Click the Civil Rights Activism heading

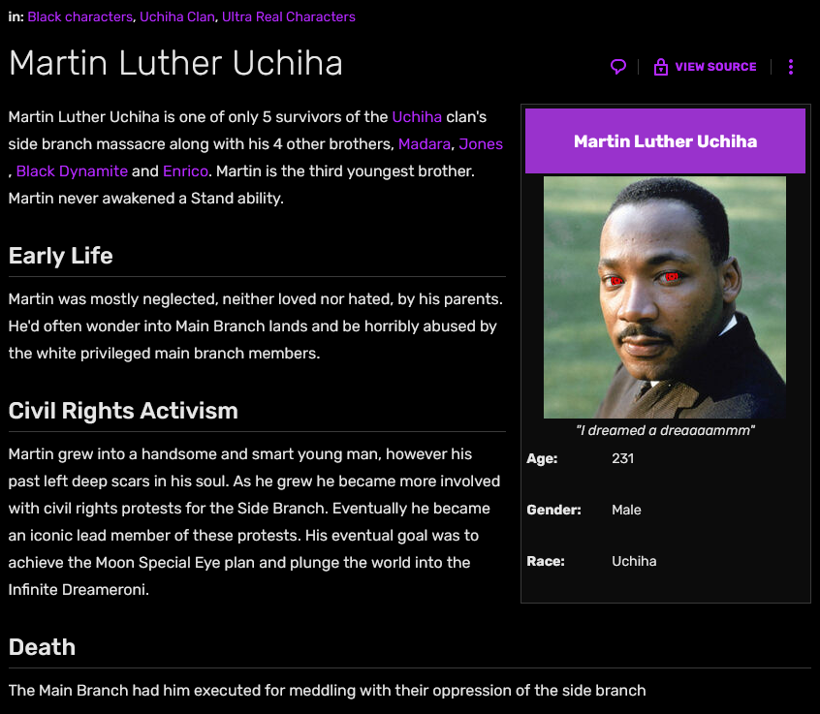click(123, 411)
